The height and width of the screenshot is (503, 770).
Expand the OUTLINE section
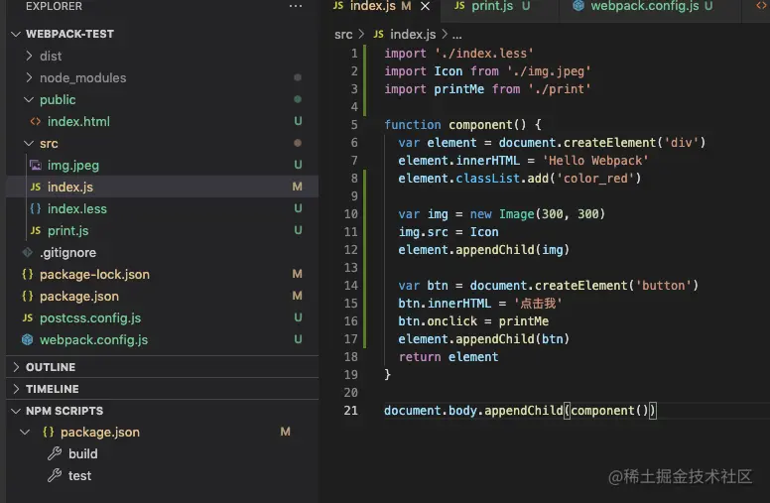point(16,367)
